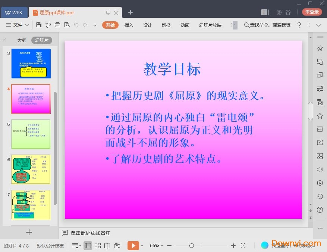Click the Save icon in toolbar
The image size is (327, 252).
[38, 25]
